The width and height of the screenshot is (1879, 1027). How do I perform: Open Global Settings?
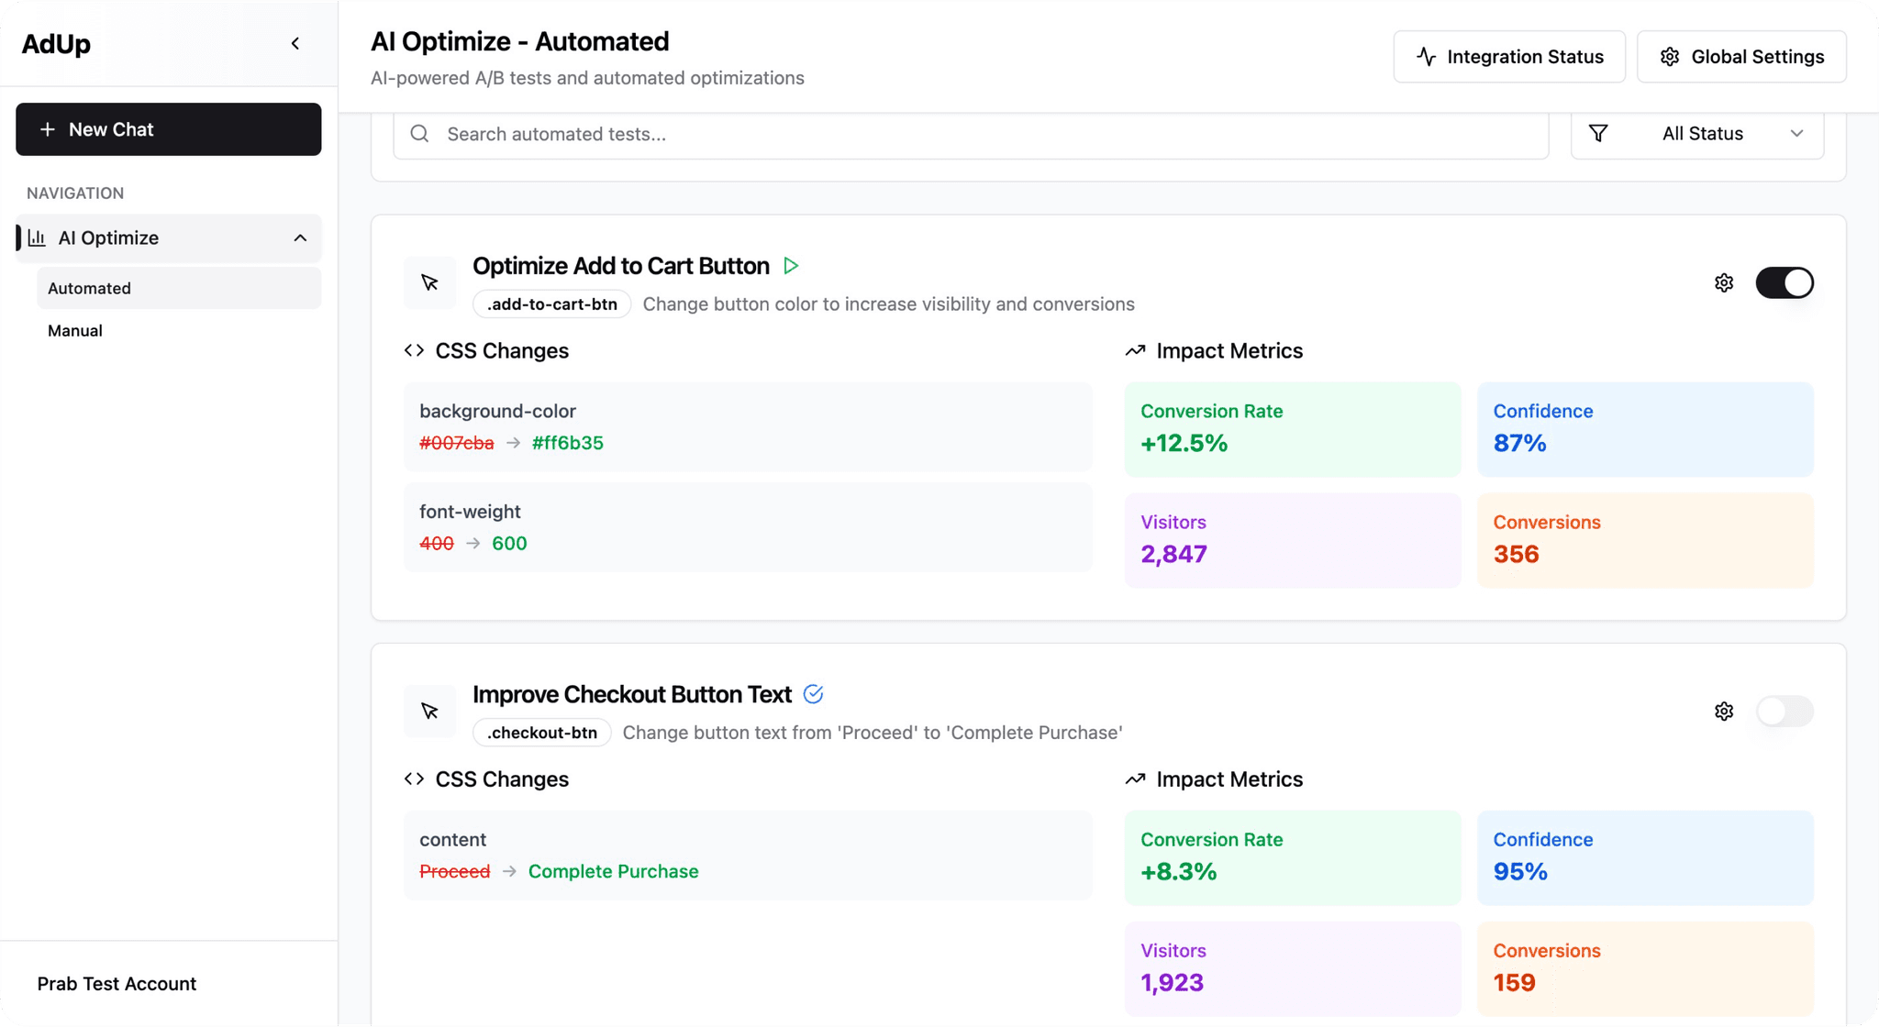point(1741,56)
